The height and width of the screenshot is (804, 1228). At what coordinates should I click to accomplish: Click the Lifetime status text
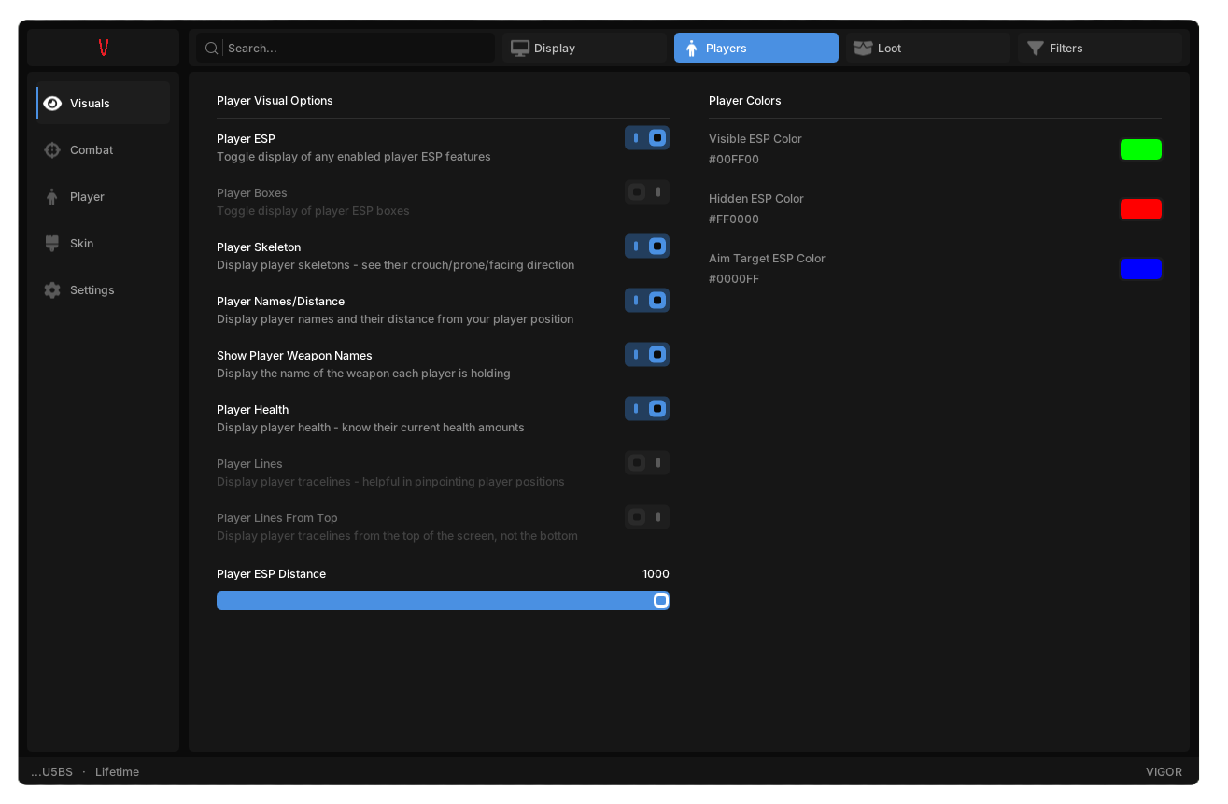click(117, 772)
